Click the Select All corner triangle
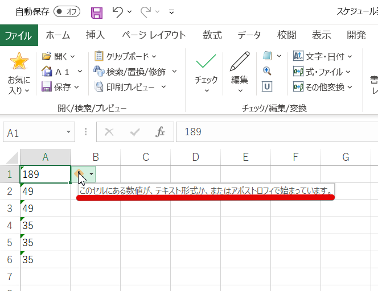 [x=11, y=157]
